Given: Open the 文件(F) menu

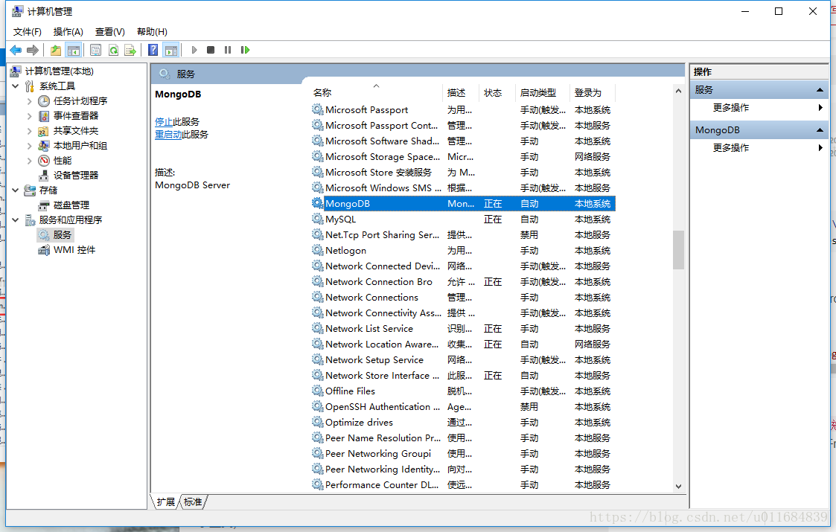Looking at the screenshot, I should tap(28, 32).
